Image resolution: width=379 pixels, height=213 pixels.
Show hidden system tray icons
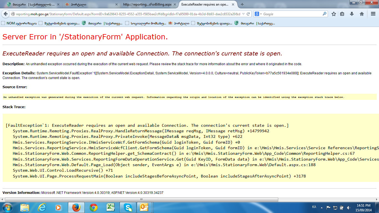(x=322, y=207)
